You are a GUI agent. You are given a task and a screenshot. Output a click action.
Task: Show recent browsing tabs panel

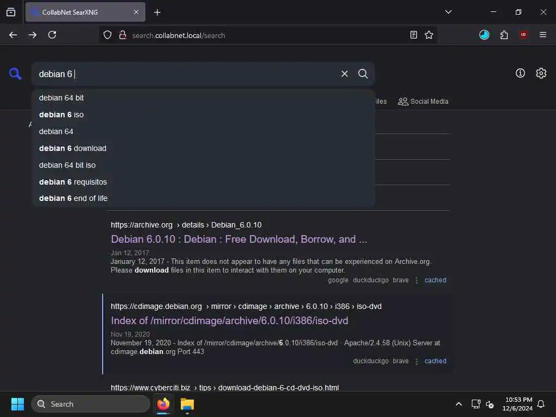coord(11,12)
